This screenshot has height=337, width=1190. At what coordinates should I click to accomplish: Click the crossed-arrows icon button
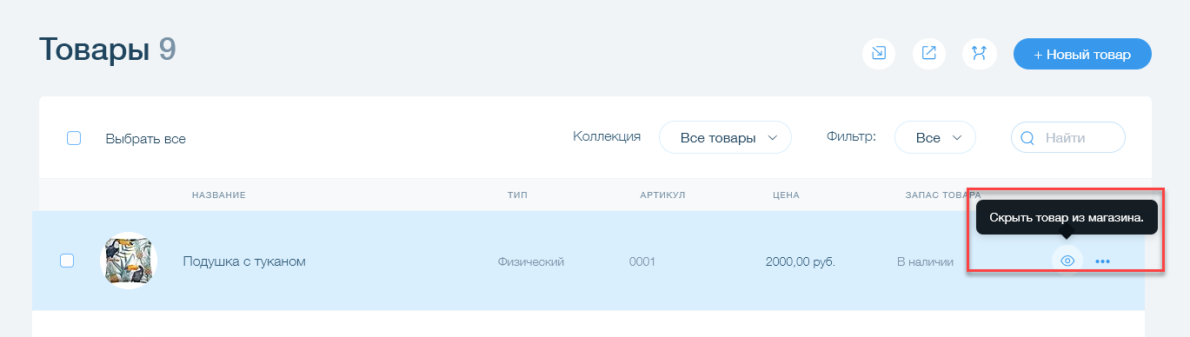(x=980, y=54)
